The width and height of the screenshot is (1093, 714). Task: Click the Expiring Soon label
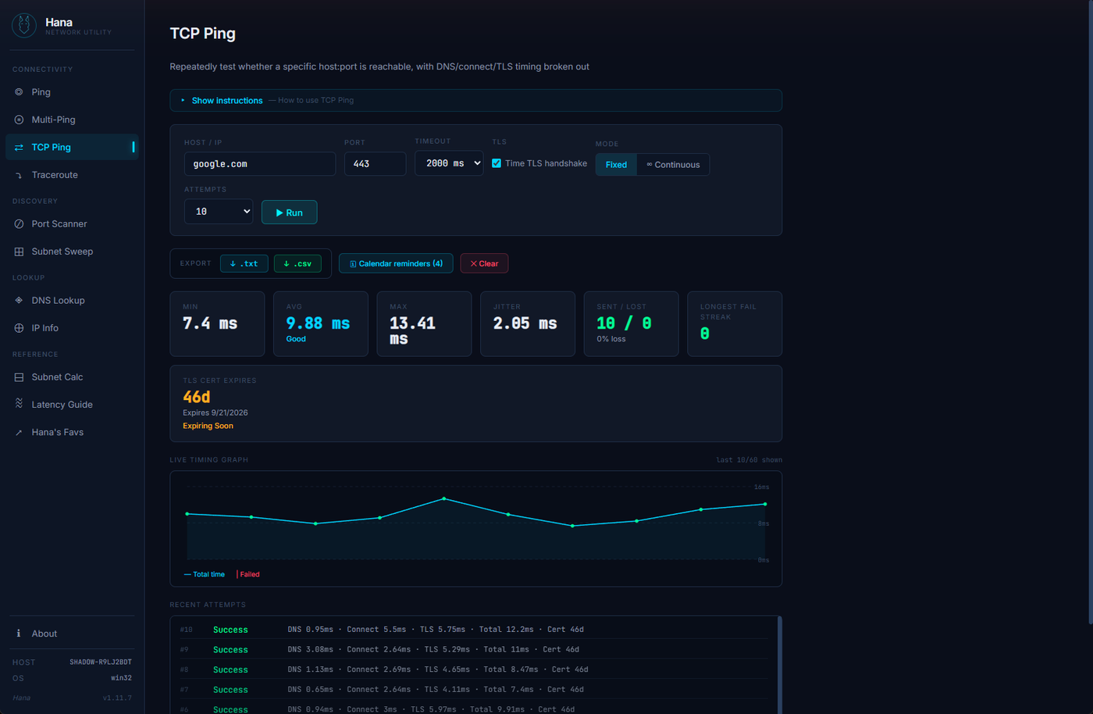point(208,426)
